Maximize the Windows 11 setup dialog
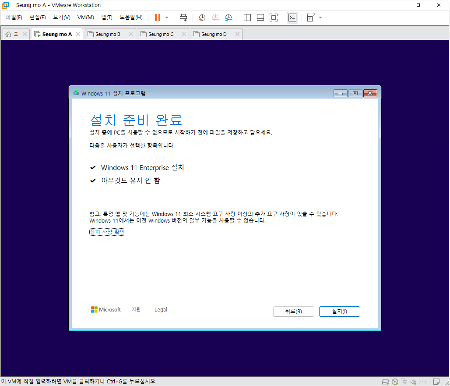The height and width of the screenshot is (386, 450). pos(355,93)
